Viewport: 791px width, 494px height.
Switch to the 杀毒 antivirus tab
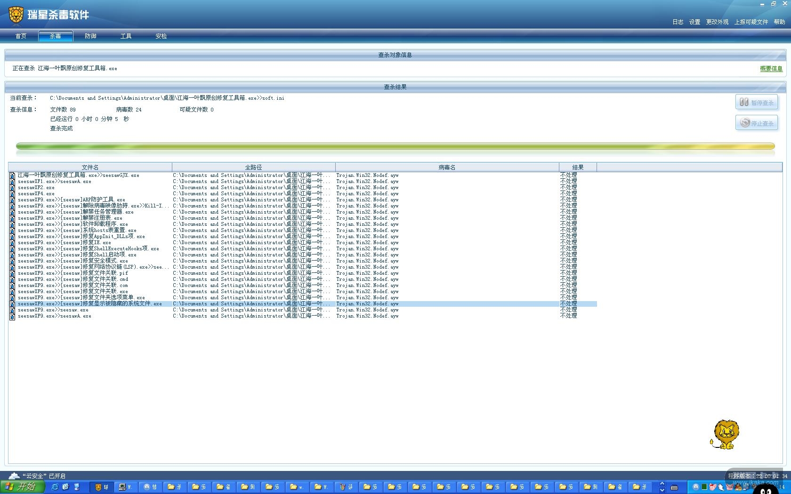pos(56,36)
